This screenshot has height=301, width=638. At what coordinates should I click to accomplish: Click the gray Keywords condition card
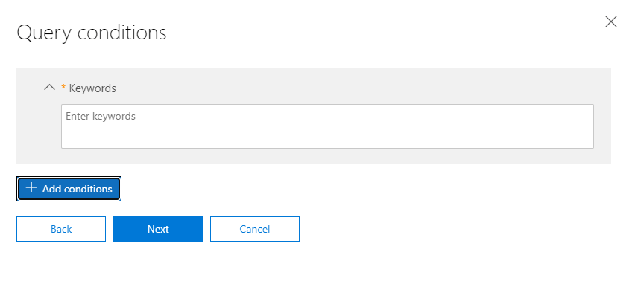click(x=373, y=83)
